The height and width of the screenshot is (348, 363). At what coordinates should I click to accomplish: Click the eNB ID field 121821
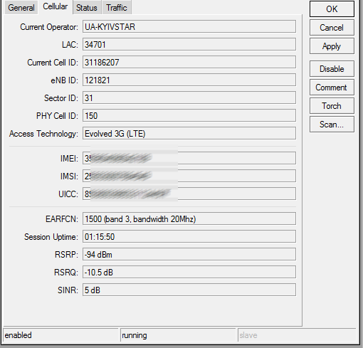pos(189,80)
